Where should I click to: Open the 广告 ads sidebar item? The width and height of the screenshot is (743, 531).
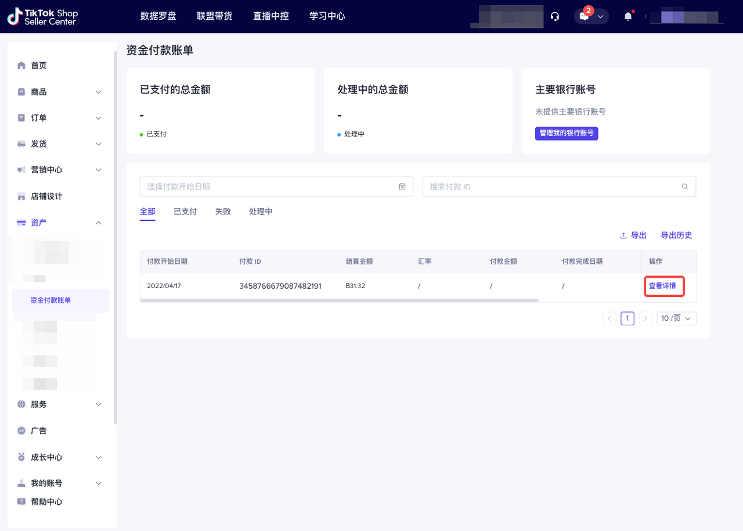(38, 430)
